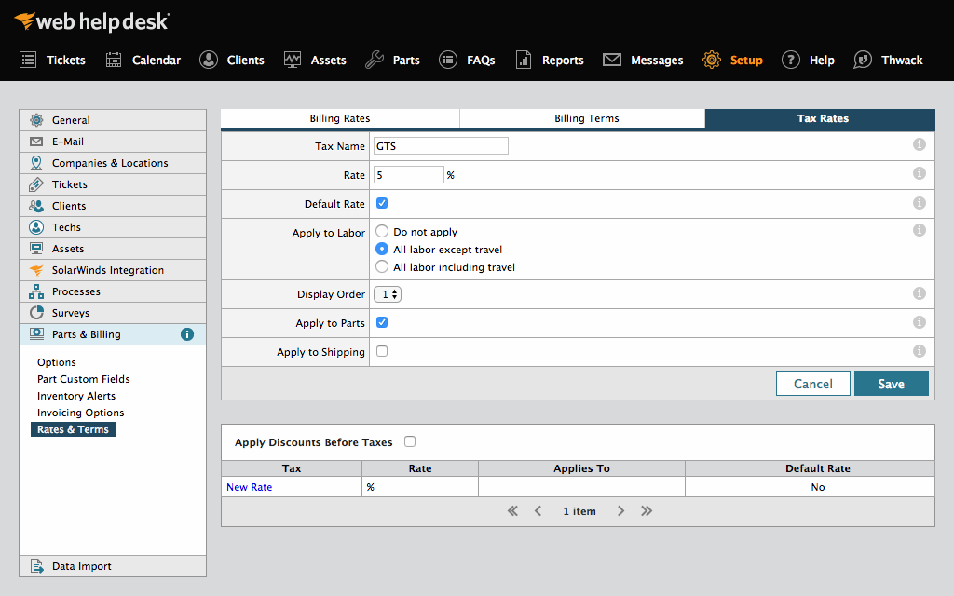Uncheck the Default Rate checkbox
Image resolution: width=954 pixels, height=596 pixels.
(x=381, y=202)
